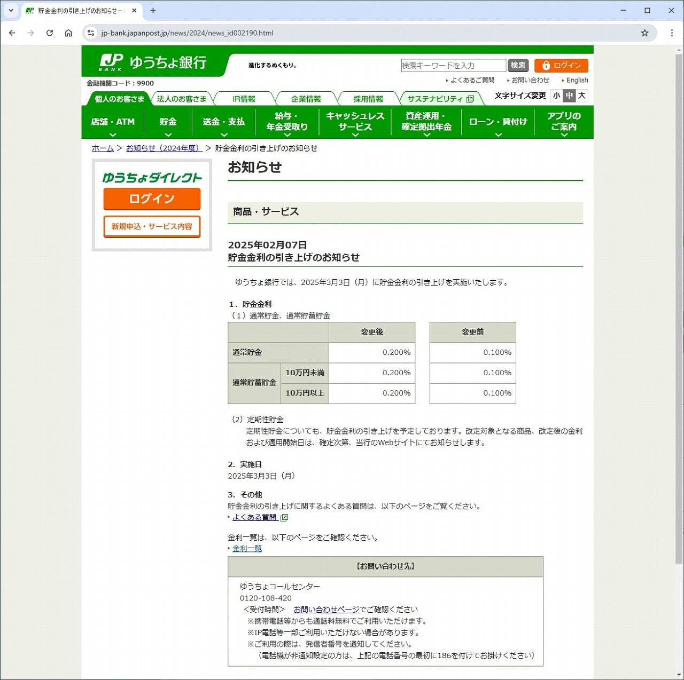The image size is (684, 680).
Task: Set font size to 大 (large)
Action: click(582, 96)
